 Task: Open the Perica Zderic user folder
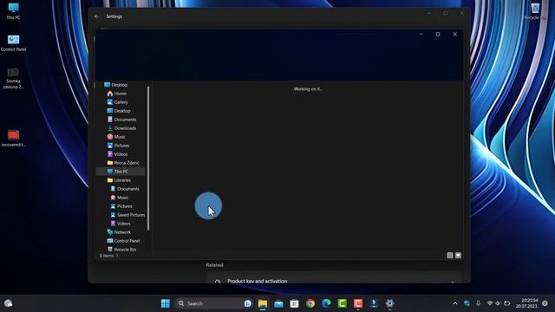(123, 163)
